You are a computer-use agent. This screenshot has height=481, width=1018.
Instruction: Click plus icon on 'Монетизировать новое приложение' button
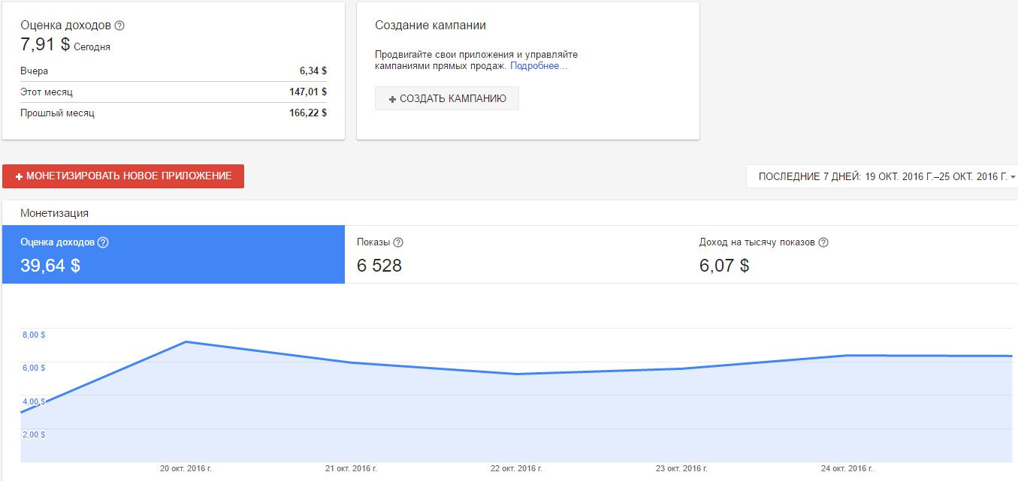click(x=20, y=176)
